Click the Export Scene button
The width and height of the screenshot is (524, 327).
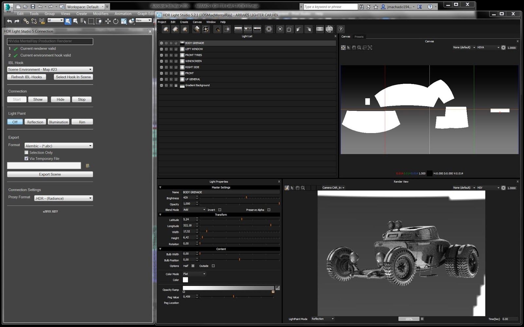50,174
